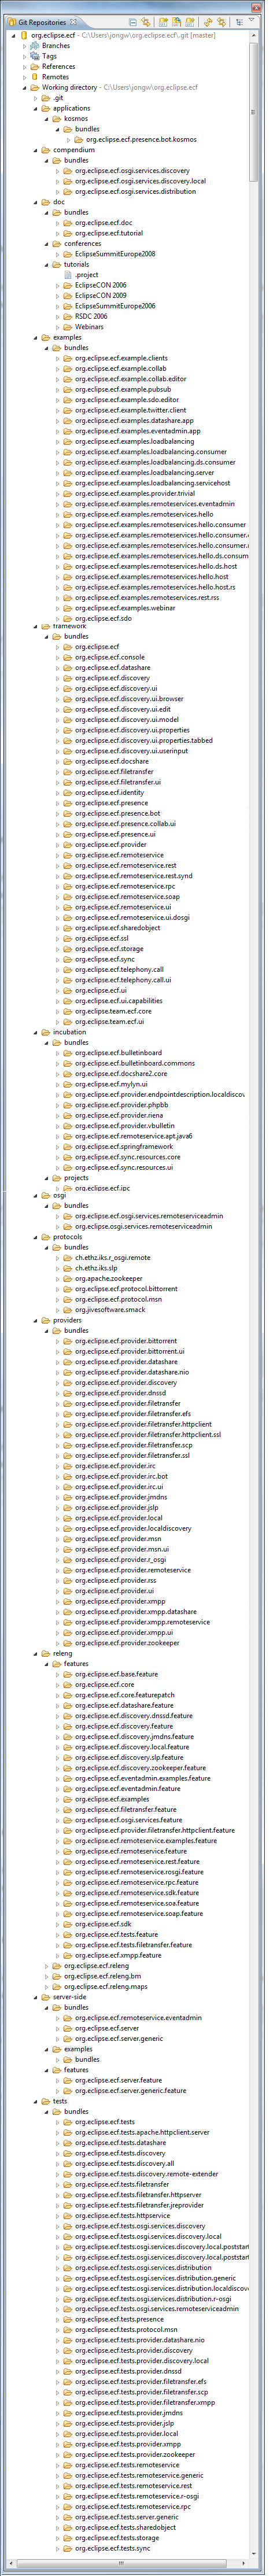Toggle hierarchical branch layout icon
The image size is (270, 2576).
click(x=239, y=21)
